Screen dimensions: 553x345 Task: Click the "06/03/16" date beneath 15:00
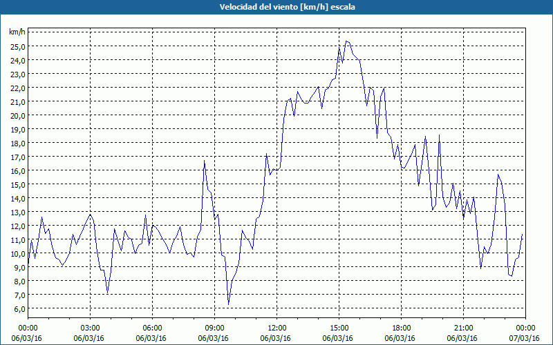[x=337, y=338]
